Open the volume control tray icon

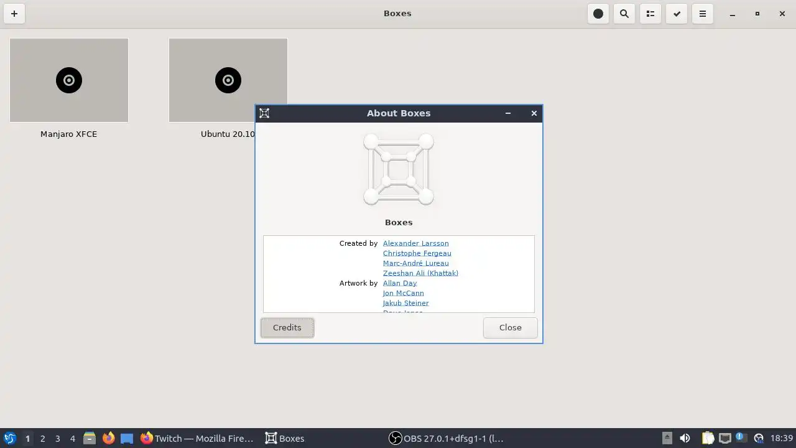click(685, 439)
